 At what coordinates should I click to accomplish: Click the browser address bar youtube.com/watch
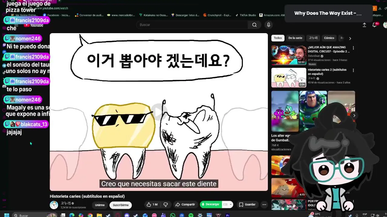(x=51, y=8)
